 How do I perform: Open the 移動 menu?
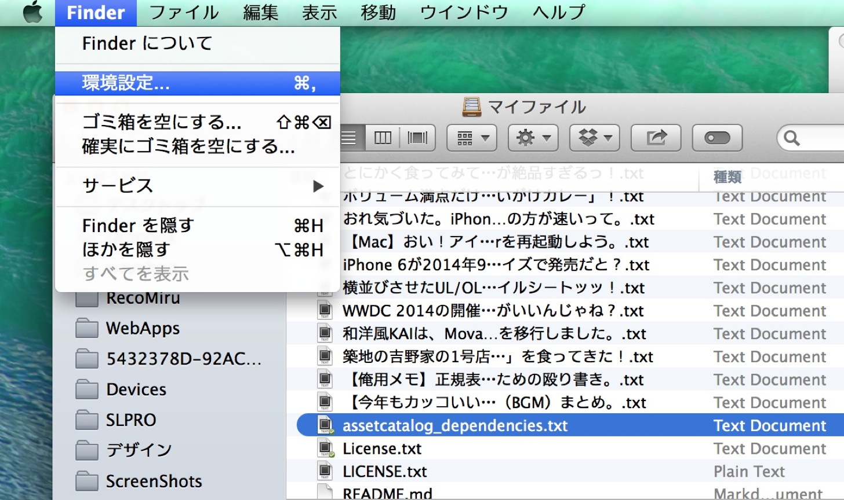[x=379, y=13]
